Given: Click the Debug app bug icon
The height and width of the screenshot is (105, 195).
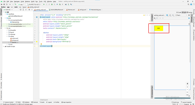Looking at the screenshot, I should (x=52, y=4).
